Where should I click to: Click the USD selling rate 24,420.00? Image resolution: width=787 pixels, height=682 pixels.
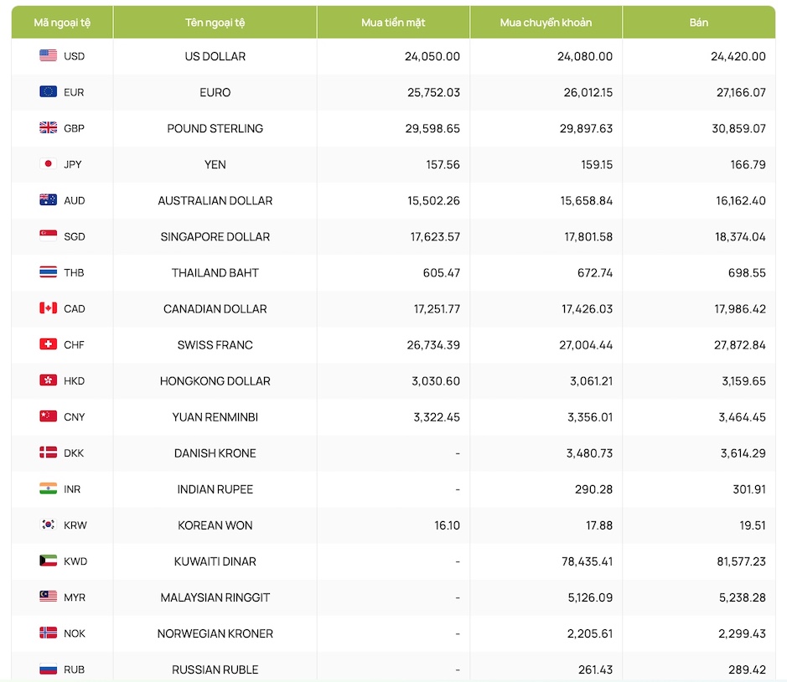click(738, 56)
